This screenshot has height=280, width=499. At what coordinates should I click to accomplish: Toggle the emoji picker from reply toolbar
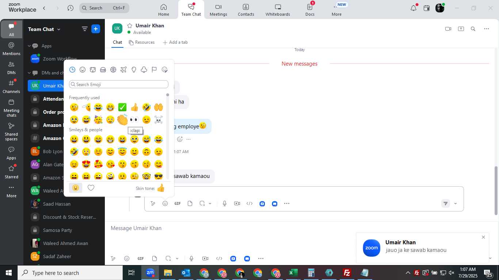(165, 203)
